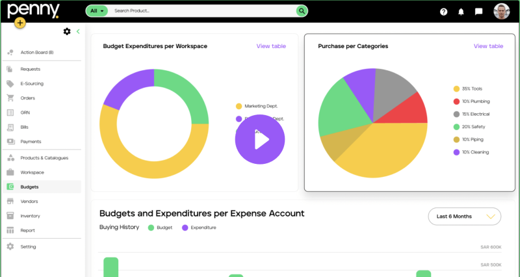The image size is (520, 277).
Task: Open the All search filter dropdown
Action: [97, 11]
